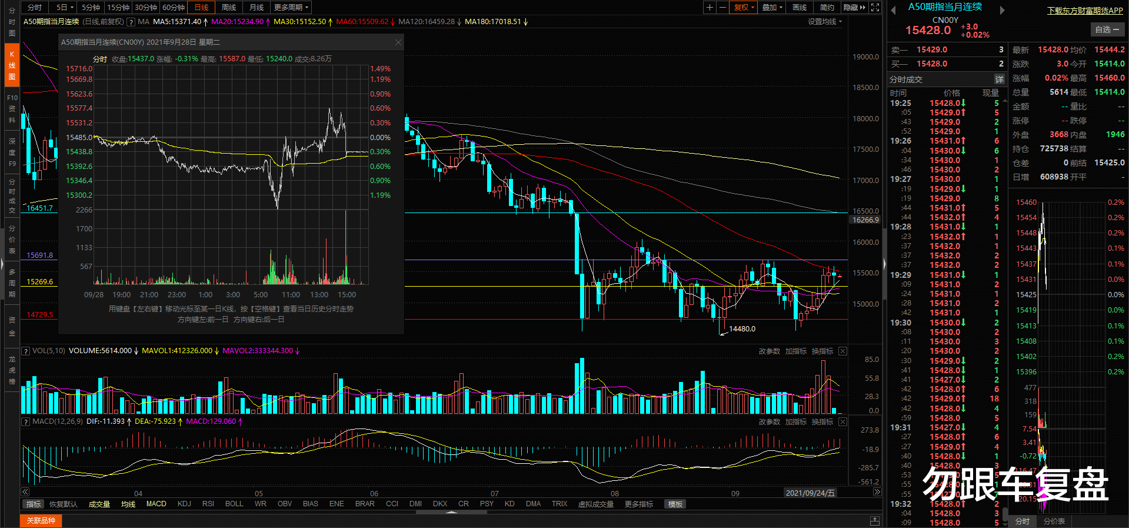Viewport: 1129px width, 528px height.
Task: Open 分时成交 in the sidebar
Action: 12,196
